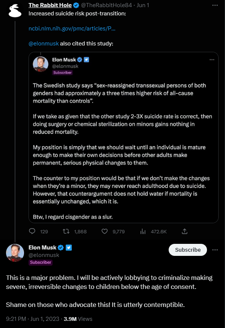Share the tweet via the upload icon
Viewport: 225px width, 328px height.
point(184,231)
